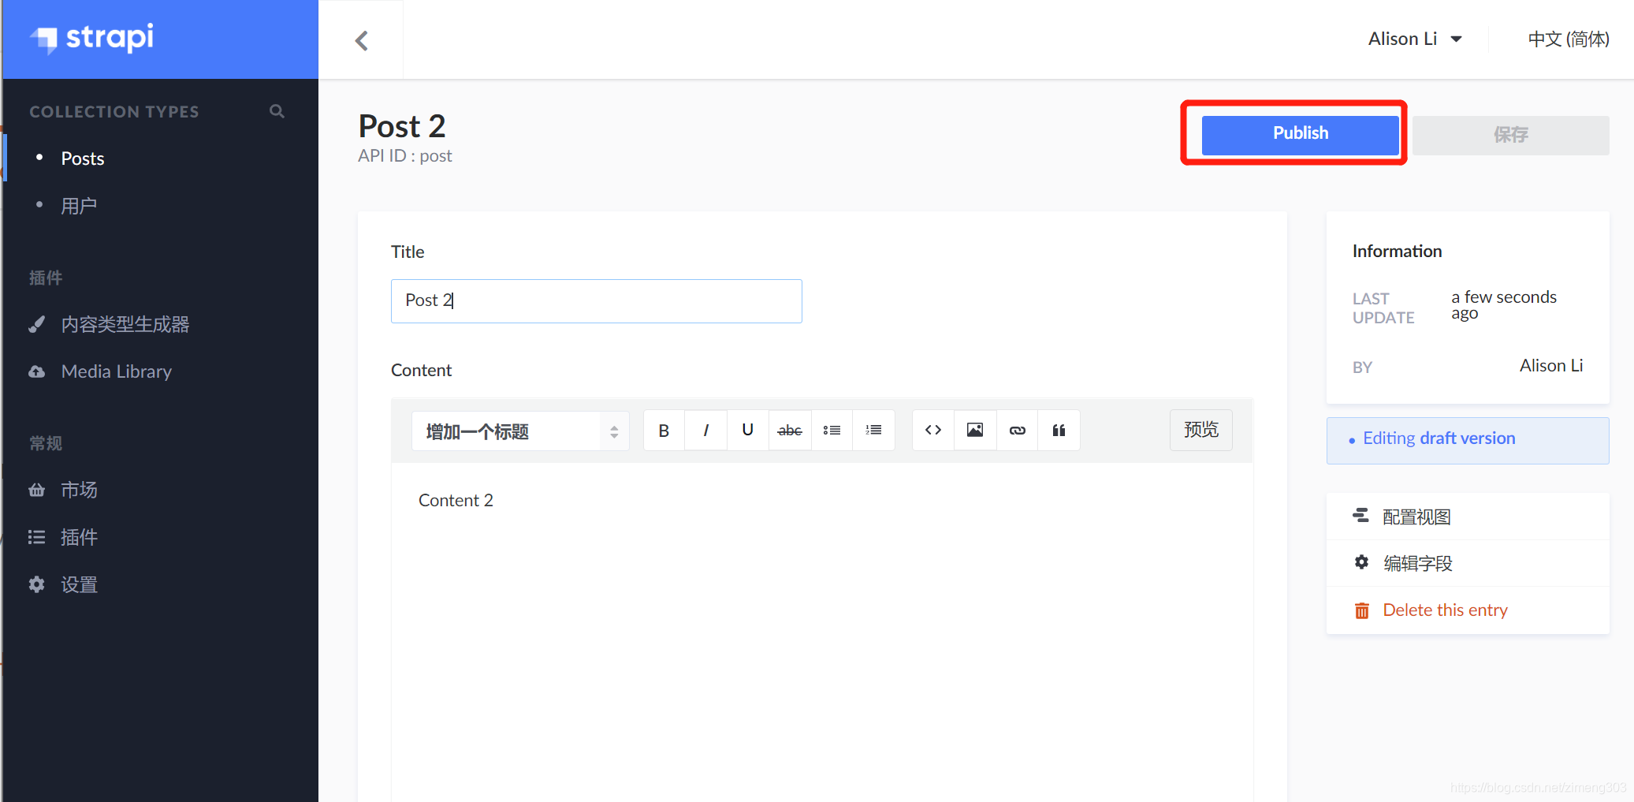This screenshot has height=802, width=1634.
Task: Click the 'a few seconds ago' value
Action: [x=1504, y=305]
